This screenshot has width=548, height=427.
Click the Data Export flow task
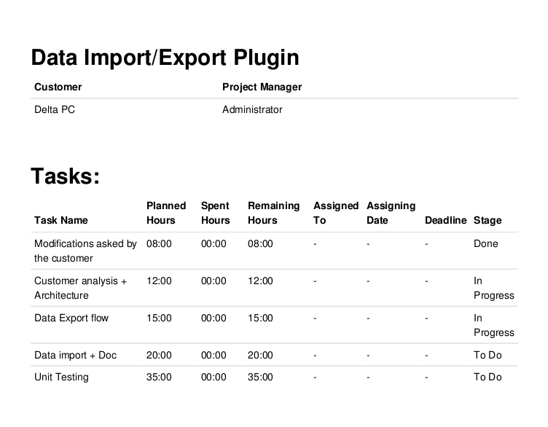point(71,318)
